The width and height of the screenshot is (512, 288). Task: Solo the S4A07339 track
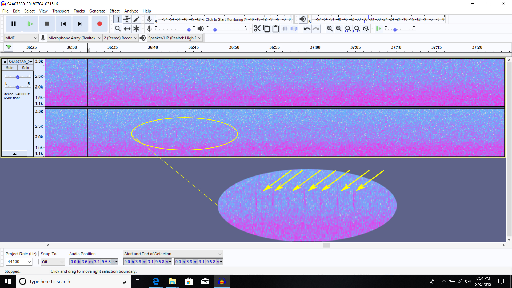[25, 68]
